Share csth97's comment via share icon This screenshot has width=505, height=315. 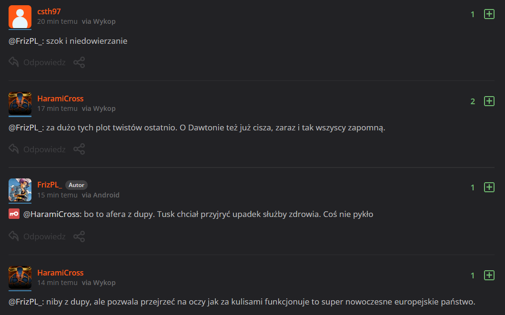click(79, 62)
